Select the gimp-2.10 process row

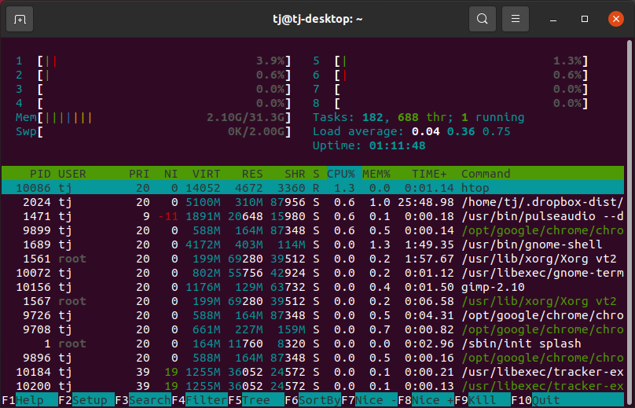point(313,287)
